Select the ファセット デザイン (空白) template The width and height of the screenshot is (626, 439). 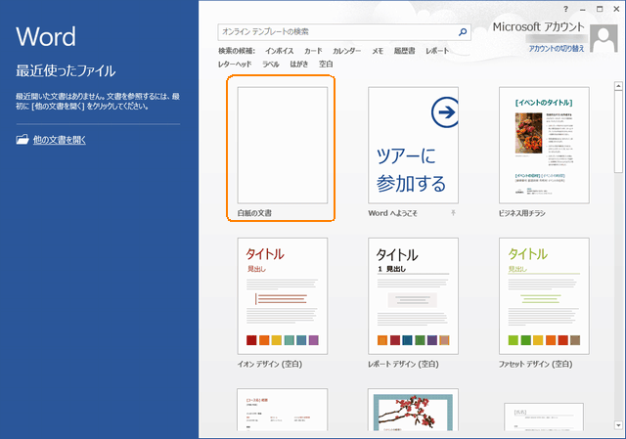tap(544, 296)
